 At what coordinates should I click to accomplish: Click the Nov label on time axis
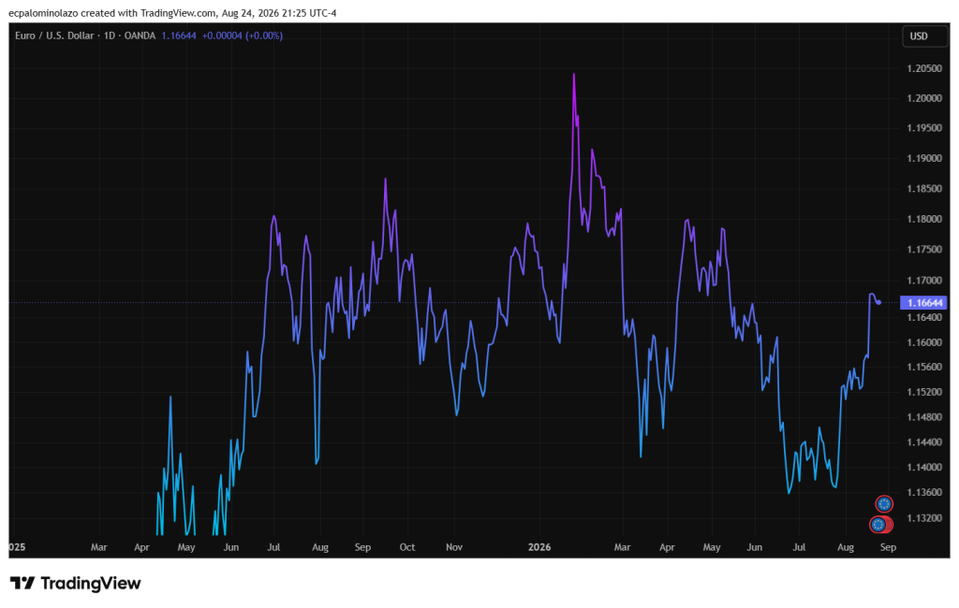tap(454, 547)
